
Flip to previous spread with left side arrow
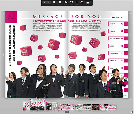click(x=3, y=55)
